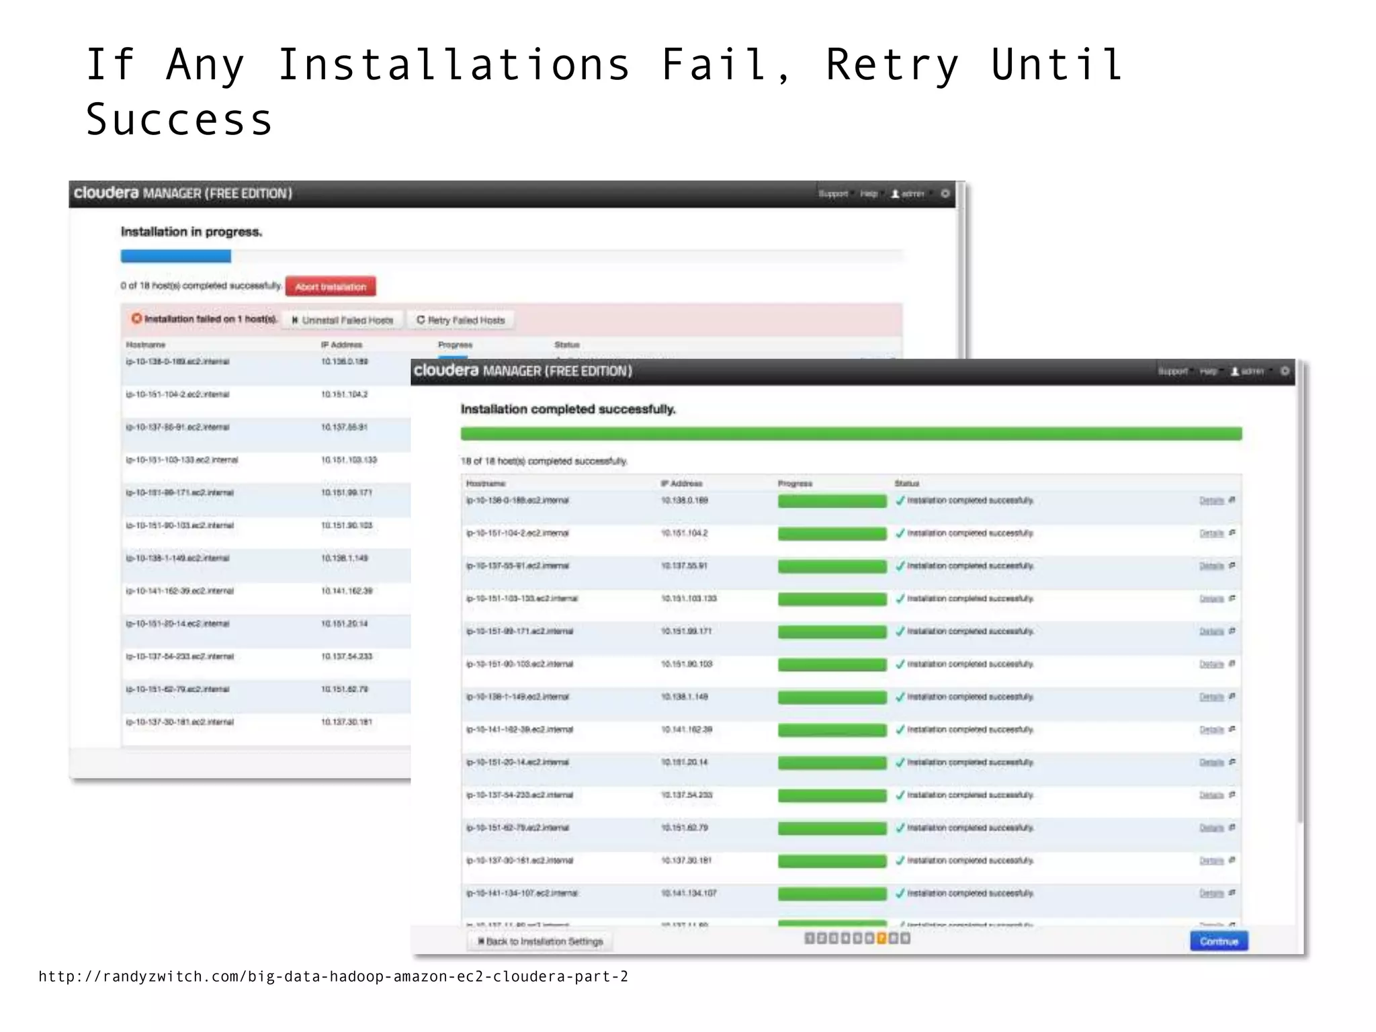This screenshot has height=1032, width=1376.
Task: Click 'Installation failed on 1 host(s)' message
Action: [x=211, y=319]
